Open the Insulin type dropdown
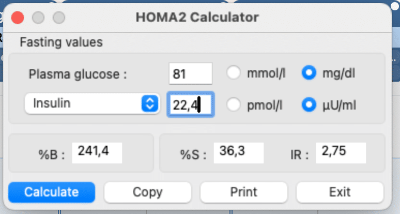400x214 pixels. pyautogui.click(x=91, y=104)
